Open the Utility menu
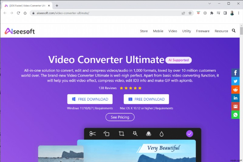 [x=187, y=31]
